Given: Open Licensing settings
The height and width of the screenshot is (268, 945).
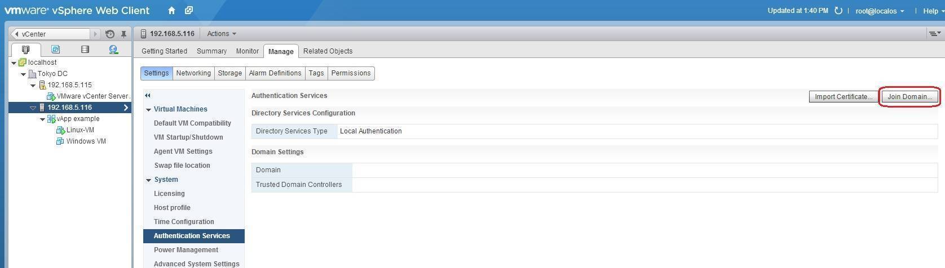Looking at the screenshot, I should coord(169,194).
